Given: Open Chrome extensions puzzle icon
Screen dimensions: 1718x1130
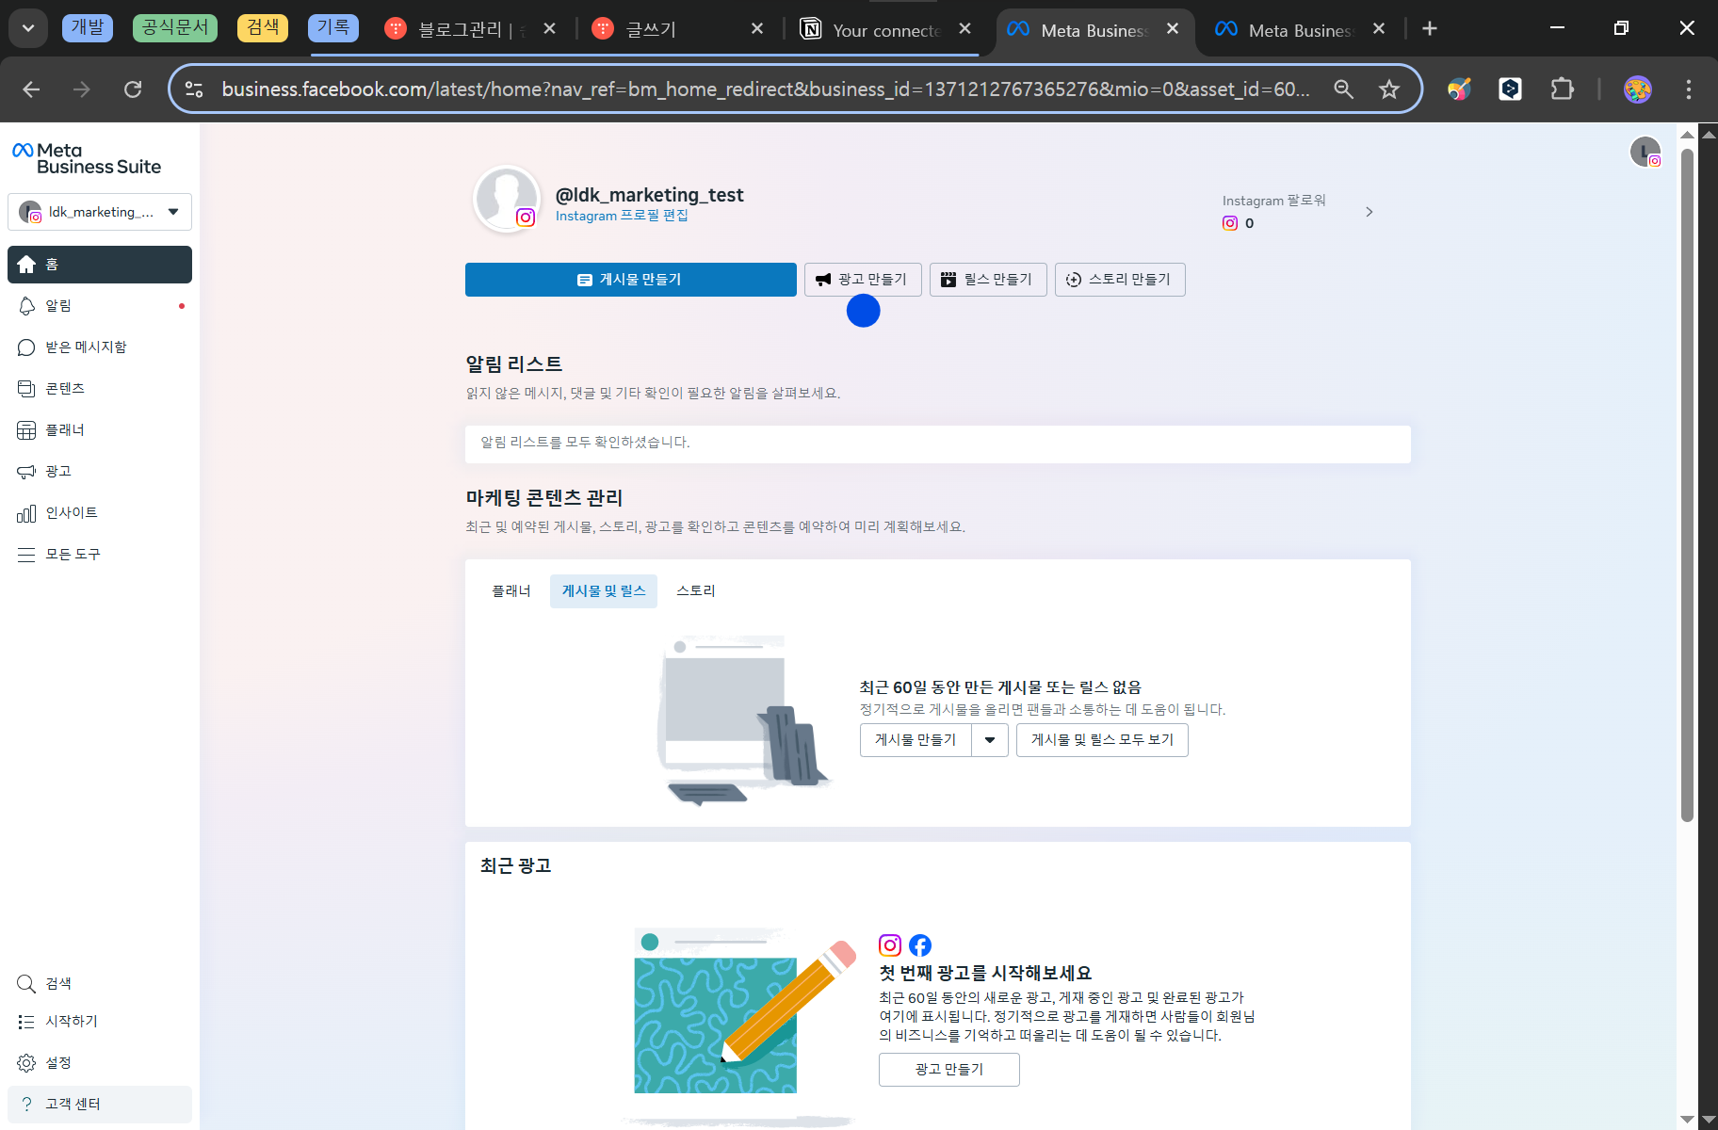Looking at the screenshot, I should [1563, 89].
